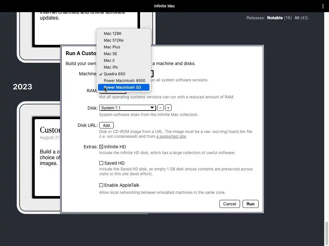The image size is (329, 246).
Task: Run the custom Mac instance
Action: pos(251,204)
